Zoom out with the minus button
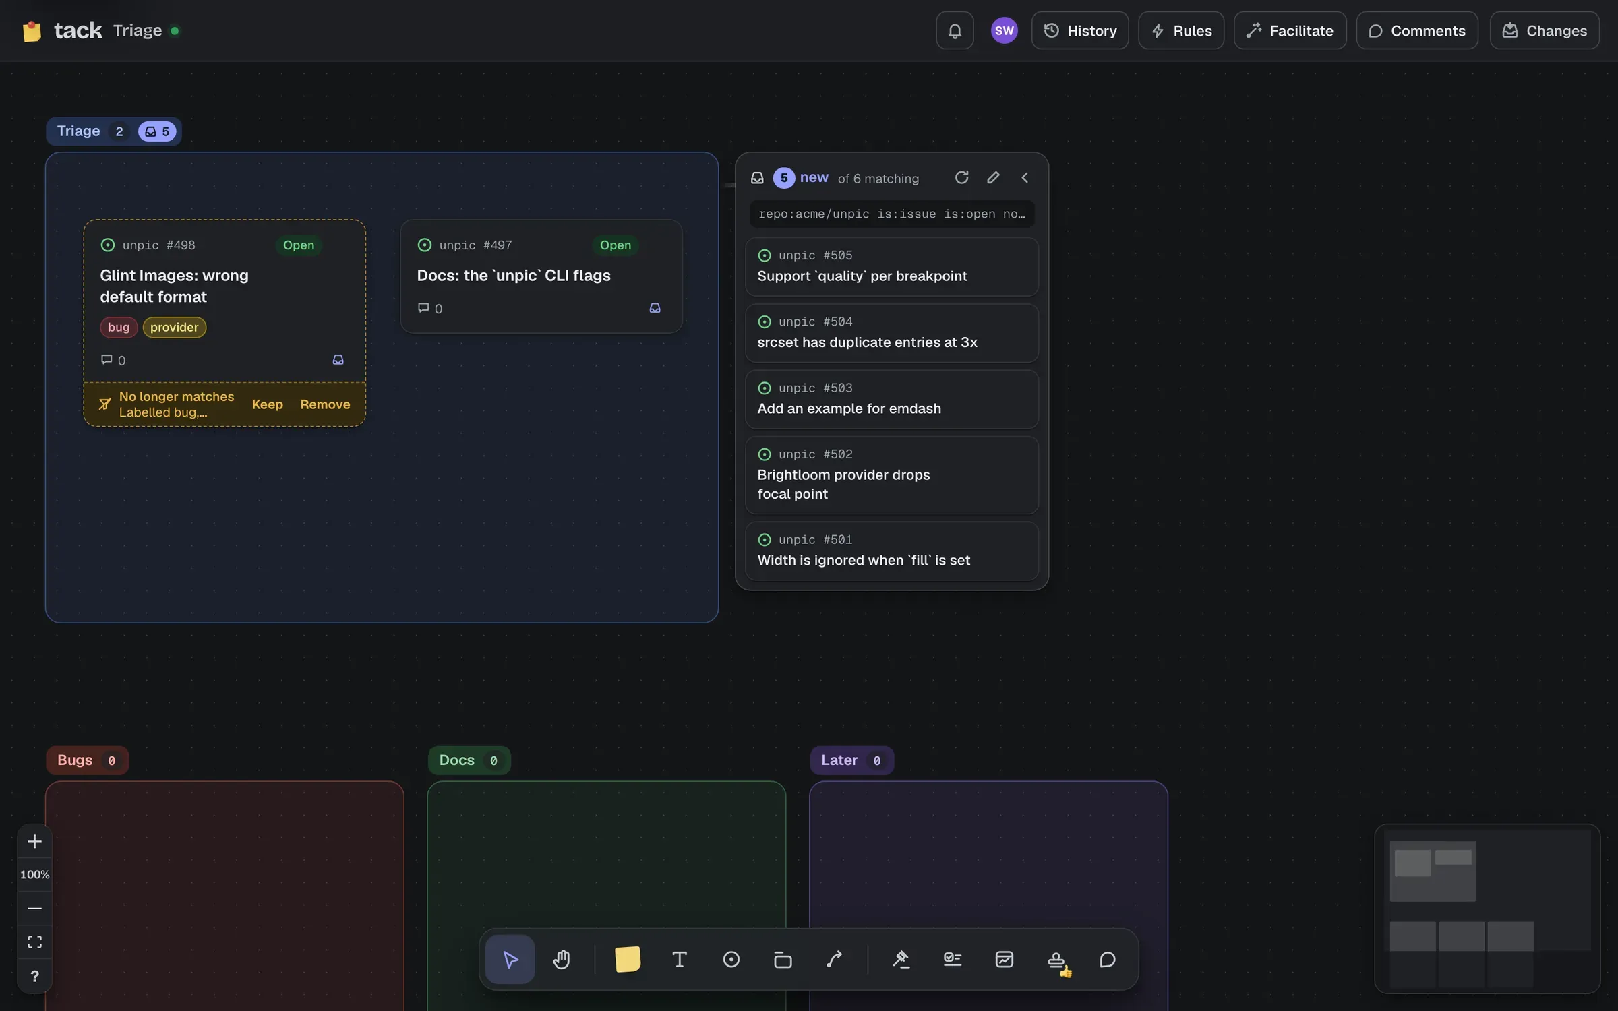Screen dimensions: 1618x1011 [x=34, y=908]
